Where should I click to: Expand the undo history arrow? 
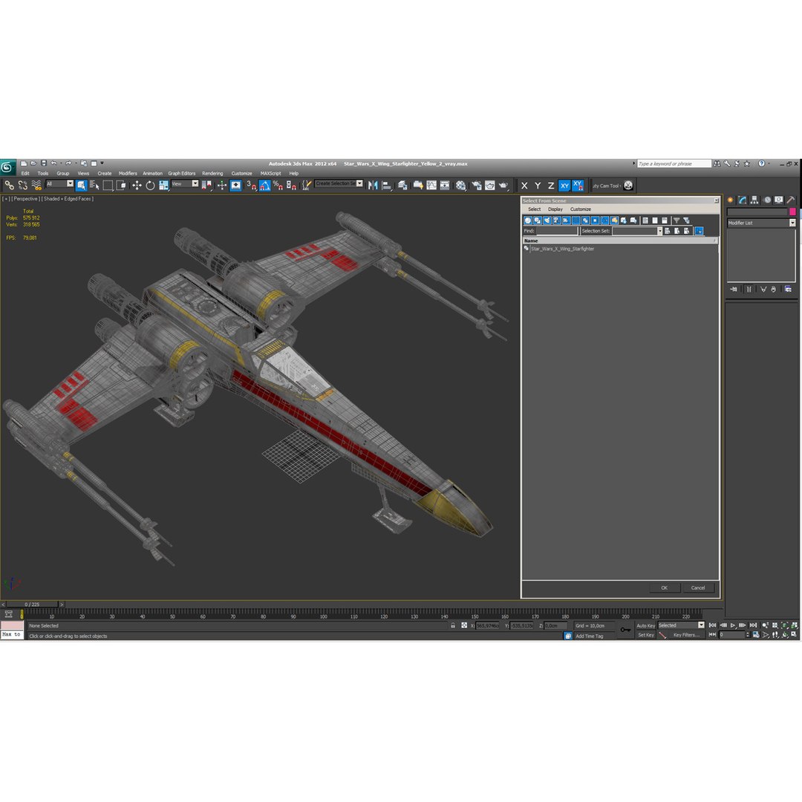tap(61, 163)
